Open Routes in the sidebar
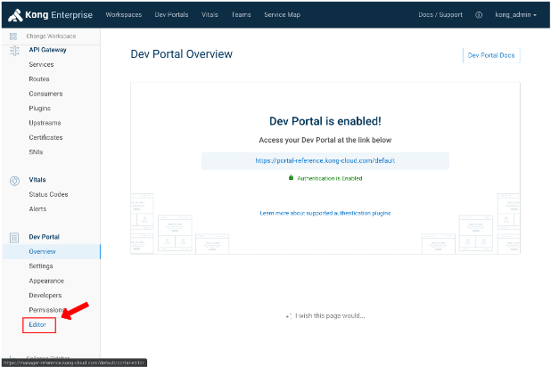Screen dimensions: 551x367 pyautogui.click(x=39, y=79)
